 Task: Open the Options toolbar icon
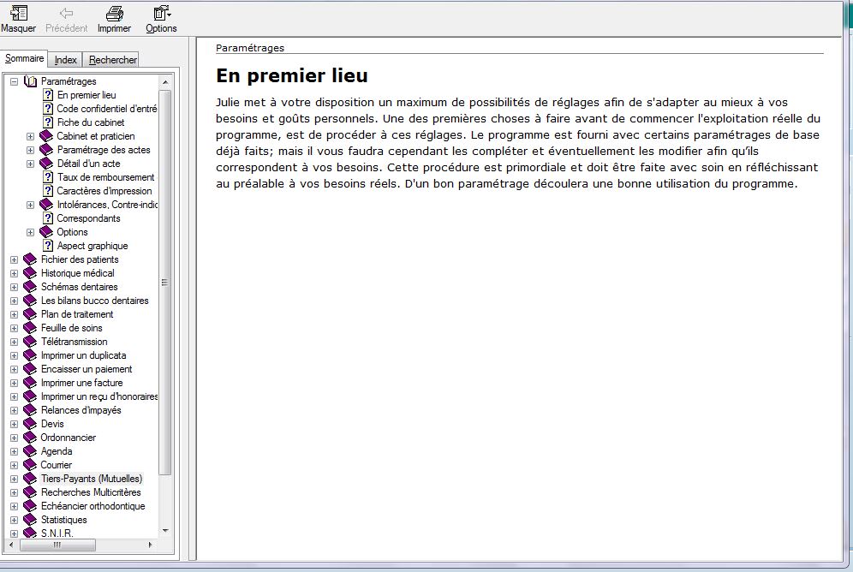tap(160, 14)
